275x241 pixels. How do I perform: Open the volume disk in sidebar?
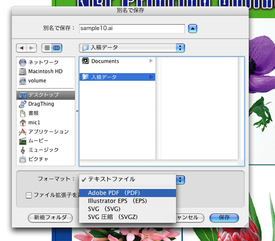(37, 81)
